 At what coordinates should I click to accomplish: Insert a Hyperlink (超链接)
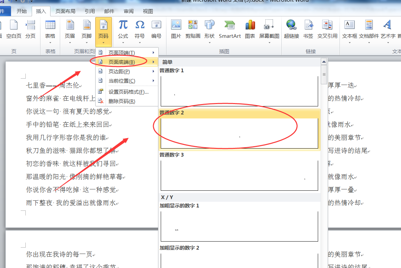pos(291,29)
